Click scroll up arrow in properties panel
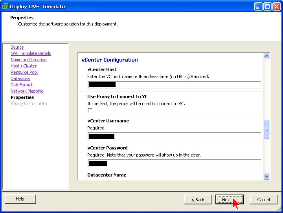 click(266, 56)
